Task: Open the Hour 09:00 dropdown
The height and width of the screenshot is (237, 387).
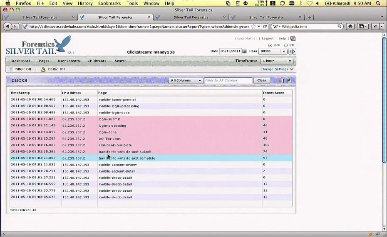Action: [x=273, y=51]
